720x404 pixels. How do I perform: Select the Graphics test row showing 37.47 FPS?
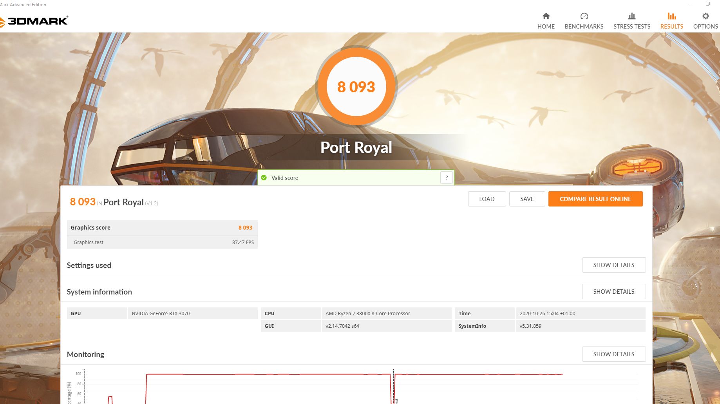(163, 242)
